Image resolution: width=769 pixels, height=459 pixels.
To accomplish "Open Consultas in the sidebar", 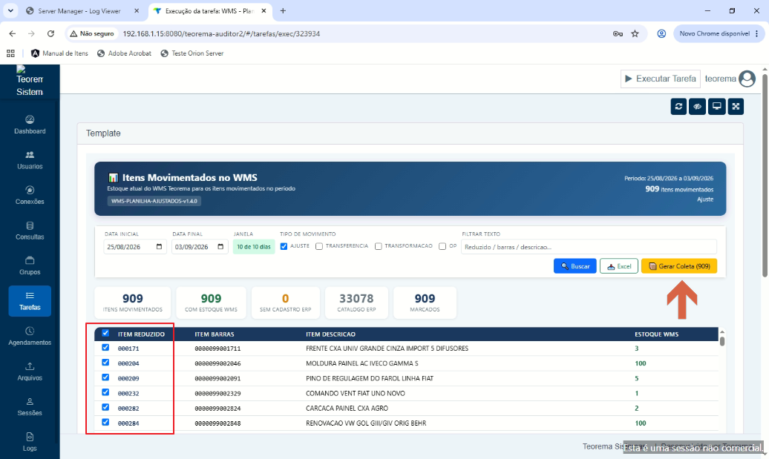I will coord(30,230).
